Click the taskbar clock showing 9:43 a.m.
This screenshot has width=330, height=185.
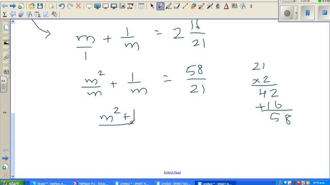(319, 183)
